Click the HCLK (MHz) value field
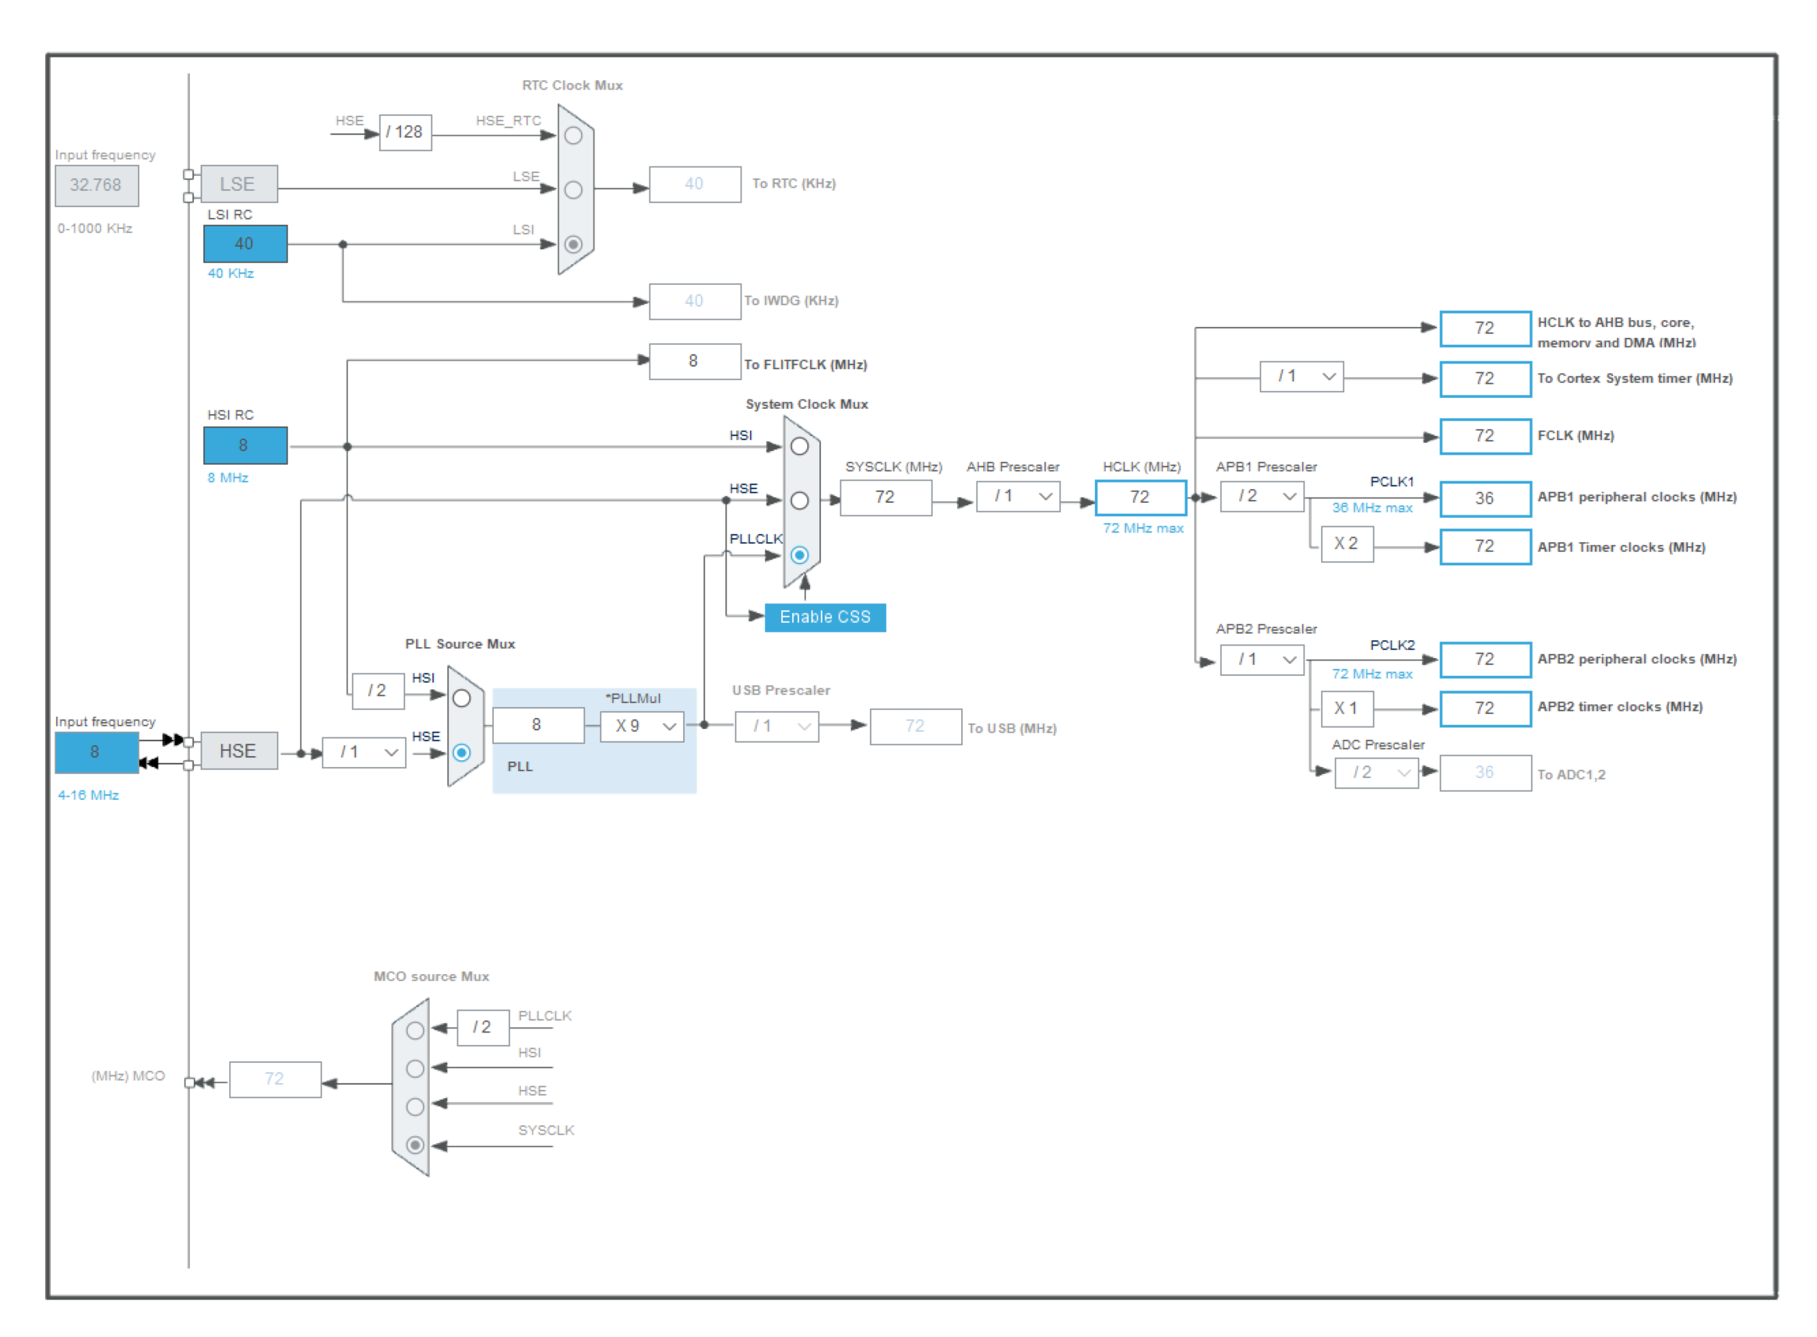The width and height of the screenshot is (1817, 1337). click(x=1140, y=497)
